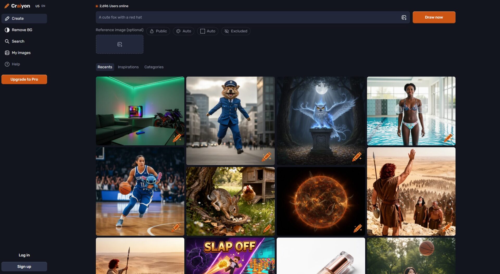Open the Help page
Image resolution: width=500 pixels, height=274 pixels.
pyautogui.click(x=16, y=64)
